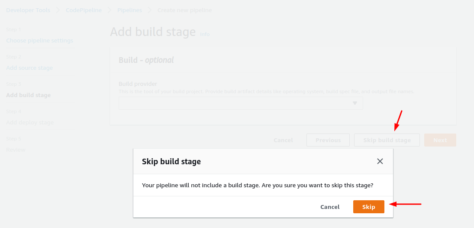
Task: Navigate to Developer Tools breadcrumb
Action: [x=28, y=10]
